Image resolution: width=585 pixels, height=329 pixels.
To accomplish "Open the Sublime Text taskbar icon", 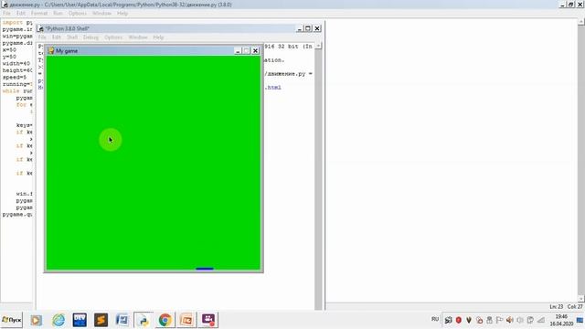I will [101, 320].
